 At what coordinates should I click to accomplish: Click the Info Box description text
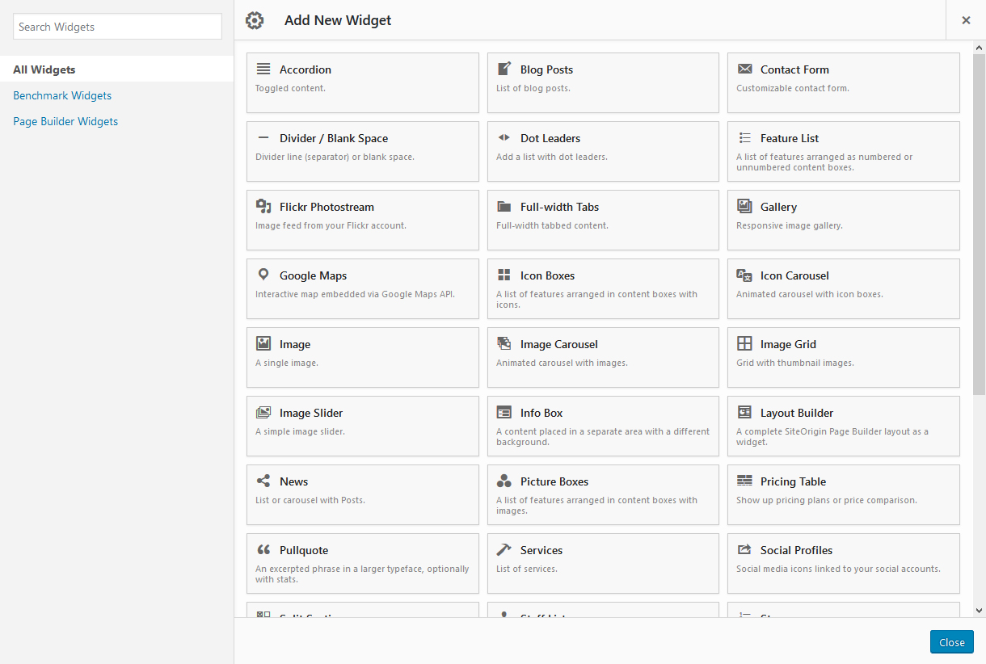coord(603,436)
